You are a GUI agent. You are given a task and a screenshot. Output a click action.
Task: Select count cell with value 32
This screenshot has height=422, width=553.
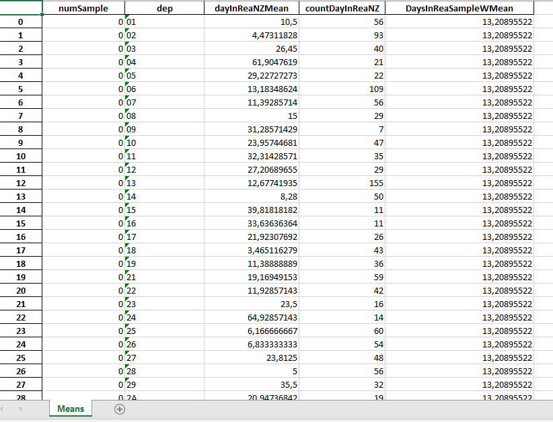pyautogui.click(x=342, y=384)
